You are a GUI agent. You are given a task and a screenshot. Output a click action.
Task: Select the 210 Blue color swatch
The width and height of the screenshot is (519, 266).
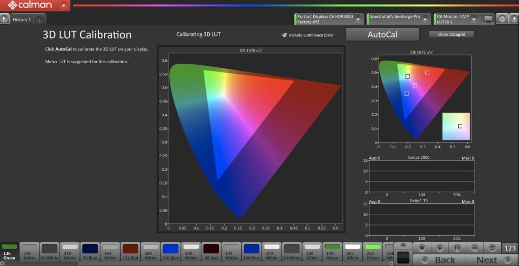[171, 251]
